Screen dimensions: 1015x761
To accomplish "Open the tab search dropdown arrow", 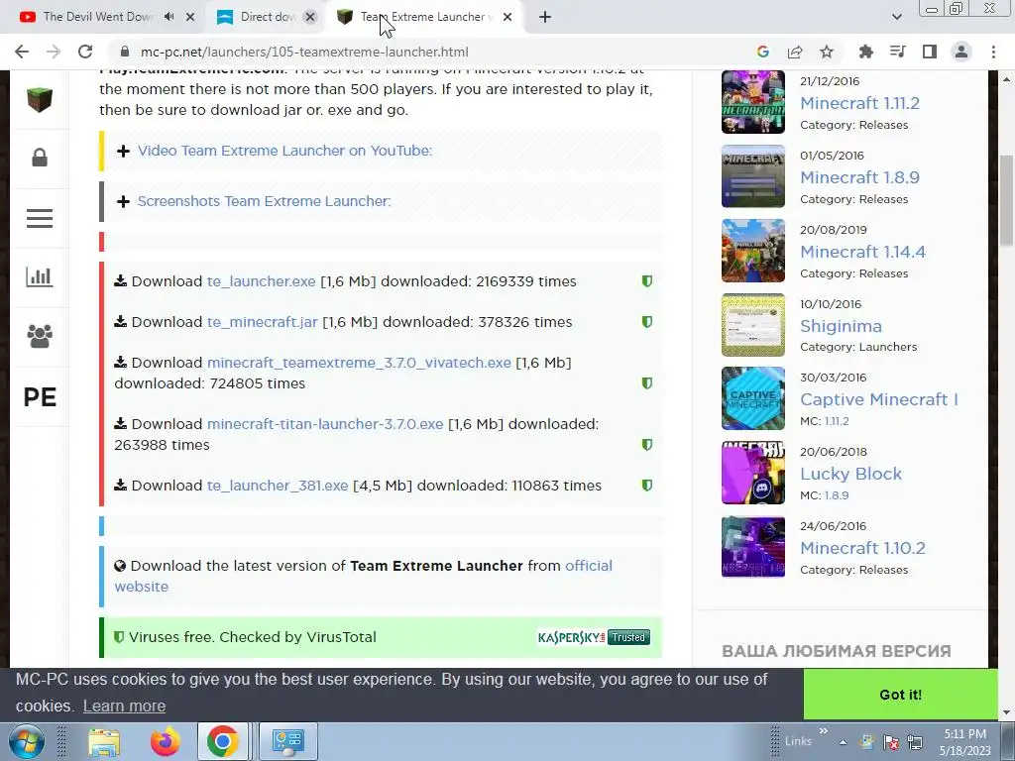I will coord(896,17).
